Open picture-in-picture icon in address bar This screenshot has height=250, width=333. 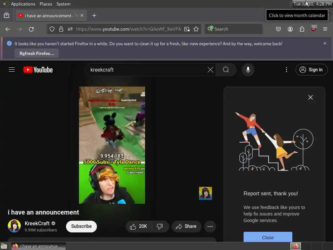187,29
